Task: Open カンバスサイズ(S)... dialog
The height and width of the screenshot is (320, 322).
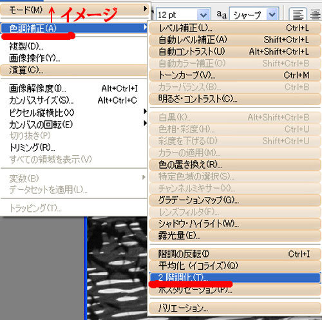Action: pos(74,100)
